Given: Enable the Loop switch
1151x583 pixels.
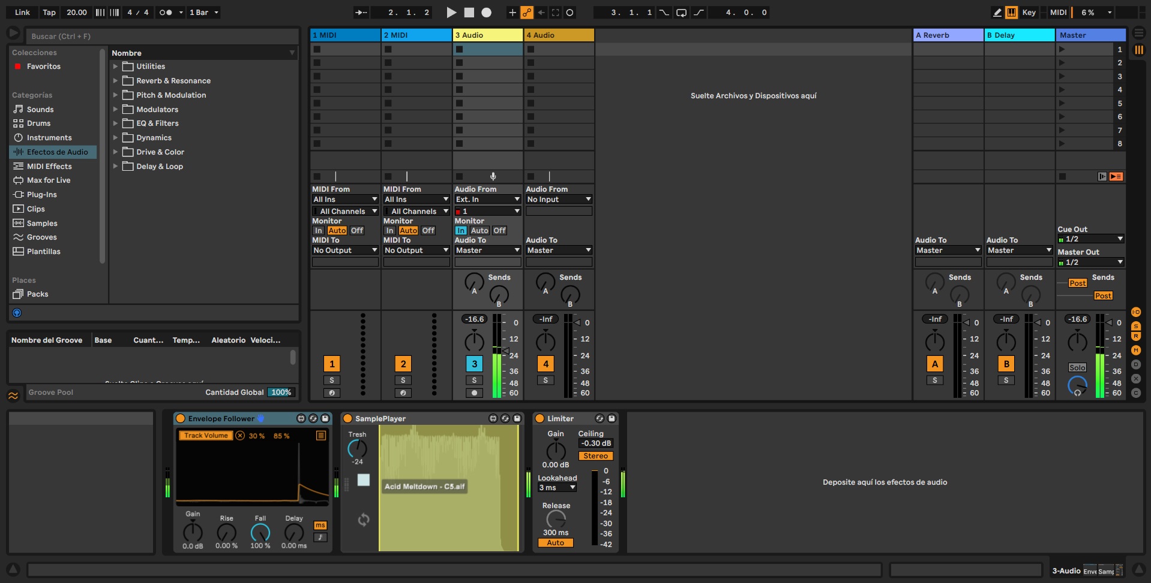Looking at the screenshot, I should coord(681,12).
